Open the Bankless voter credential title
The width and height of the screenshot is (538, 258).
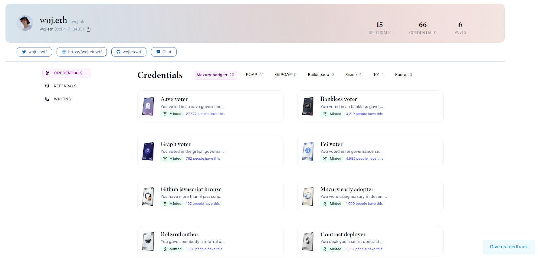coord(339,99)
